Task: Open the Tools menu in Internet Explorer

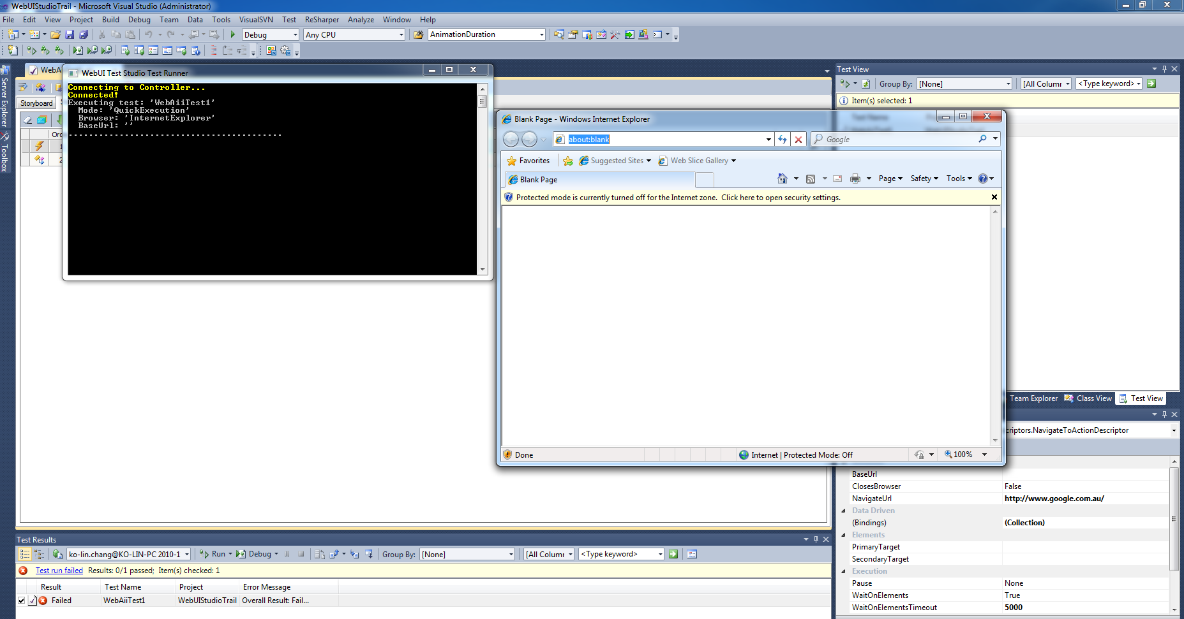Action: [959, 178]
